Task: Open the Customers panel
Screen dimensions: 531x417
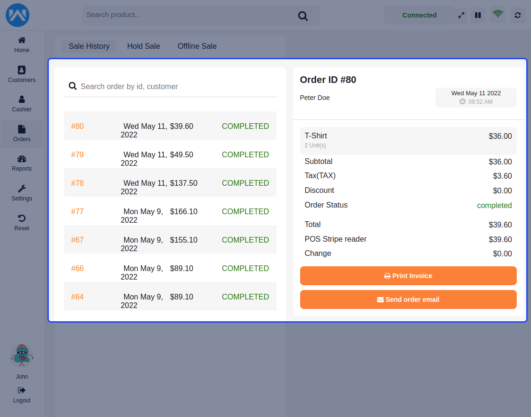Action: (x=21, y=74)
